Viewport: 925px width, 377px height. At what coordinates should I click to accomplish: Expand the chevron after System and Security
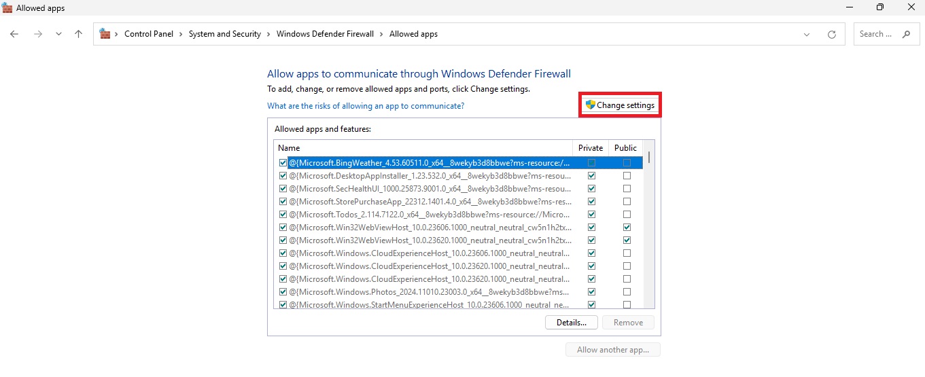point(268,34)
